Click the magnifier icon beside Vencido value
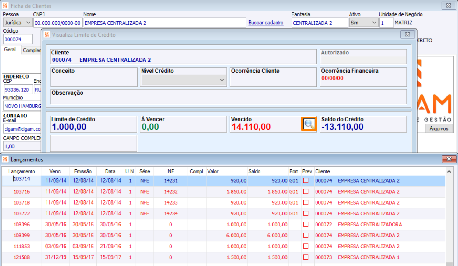 tap(309, 124)
